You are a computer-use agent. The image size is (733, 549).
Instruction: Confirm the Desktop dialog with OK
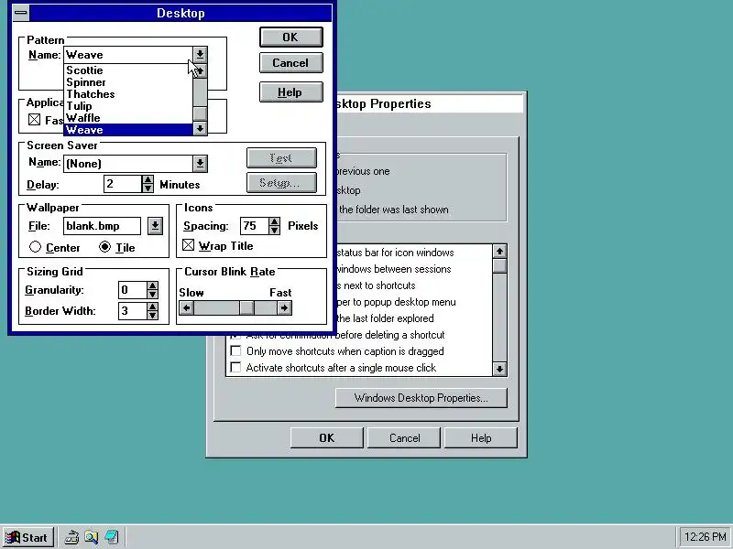[290, 38]
